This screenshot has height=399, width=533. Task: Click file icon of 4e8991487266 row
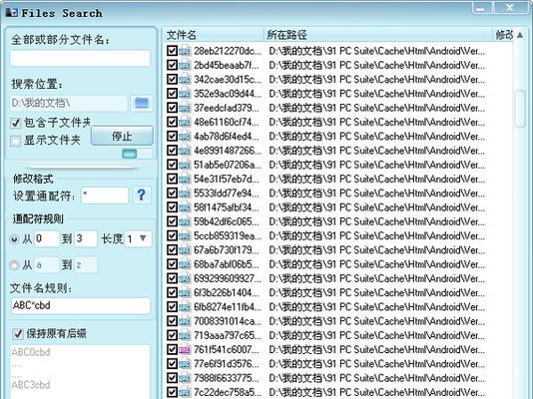[185, 151]
